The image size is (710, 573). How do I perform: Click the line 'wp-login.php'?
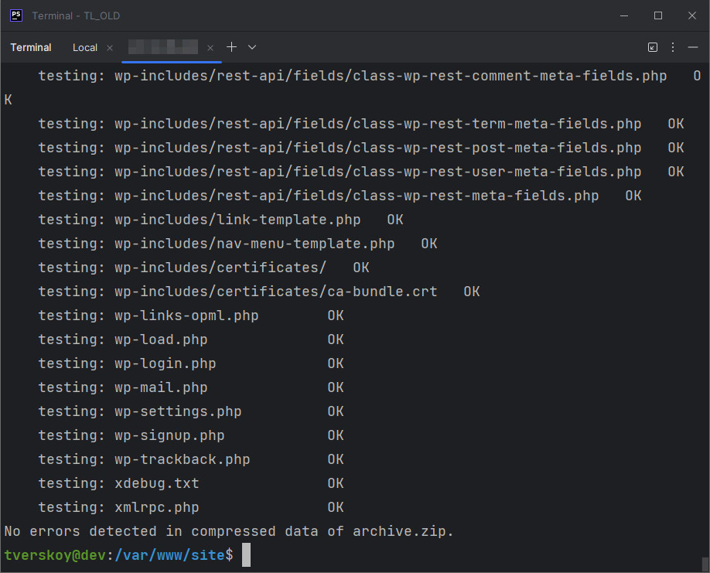(x=166, y=363)
